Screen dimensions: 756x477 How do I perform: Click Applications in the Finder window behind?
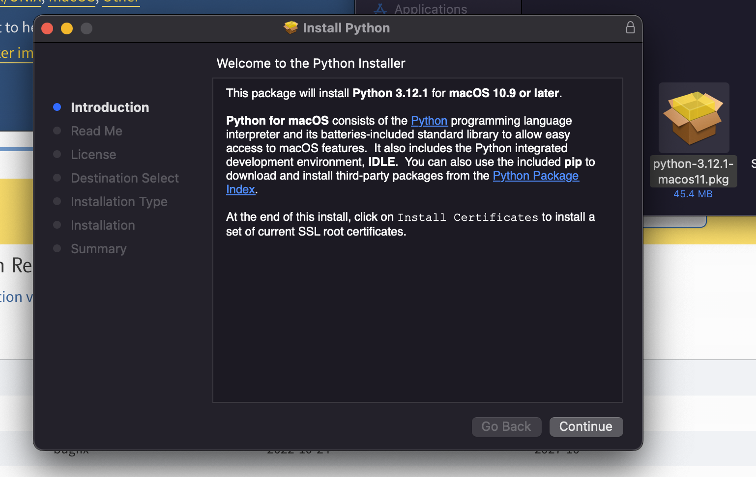click(431, 9)
